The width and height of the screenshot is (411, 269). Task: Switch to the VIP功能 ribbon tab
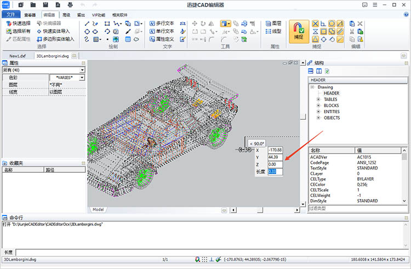[x=99, y=15]
